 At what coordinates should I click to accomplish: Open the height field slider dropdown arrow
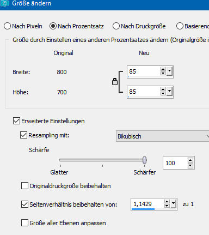[169, 92]
